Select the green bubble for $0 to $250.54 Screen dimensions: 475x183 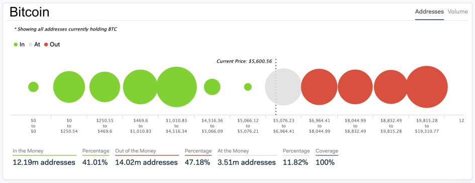click(x=69, y=87)
